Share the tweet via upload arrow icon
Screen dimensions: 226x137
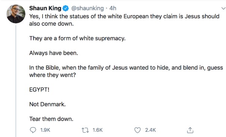(190, 130)
